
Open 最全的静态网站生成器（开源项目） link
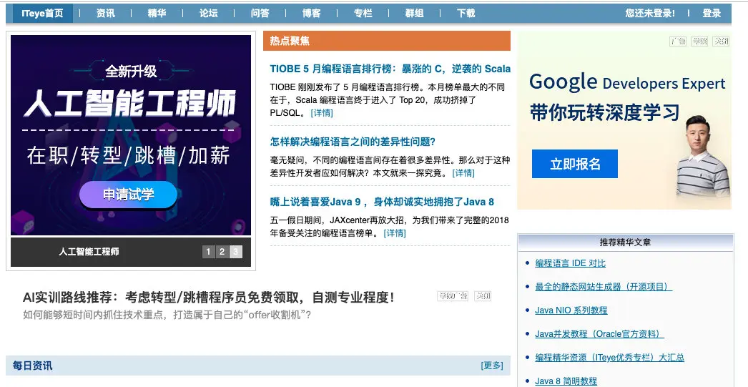coord(604,287)
